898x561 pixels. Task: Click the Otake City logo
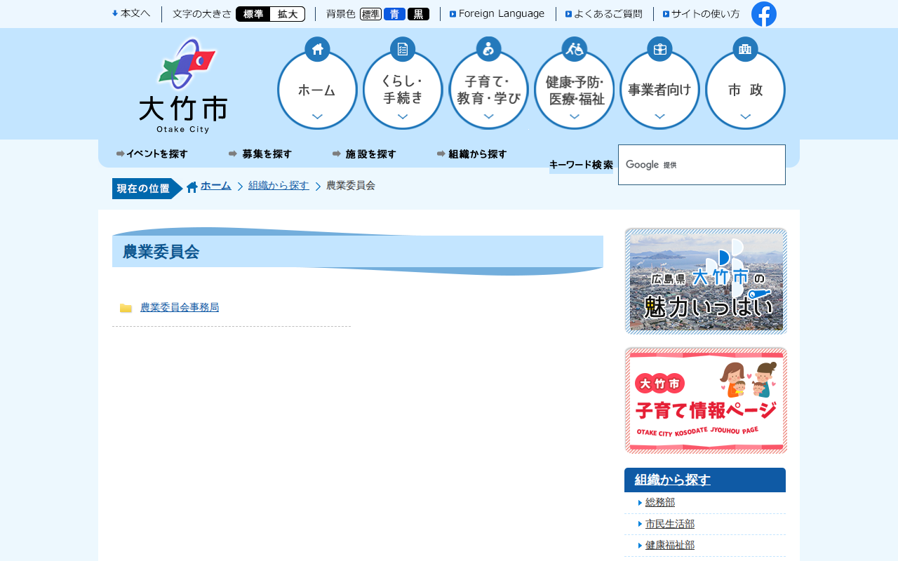click(x=183, y=85)
